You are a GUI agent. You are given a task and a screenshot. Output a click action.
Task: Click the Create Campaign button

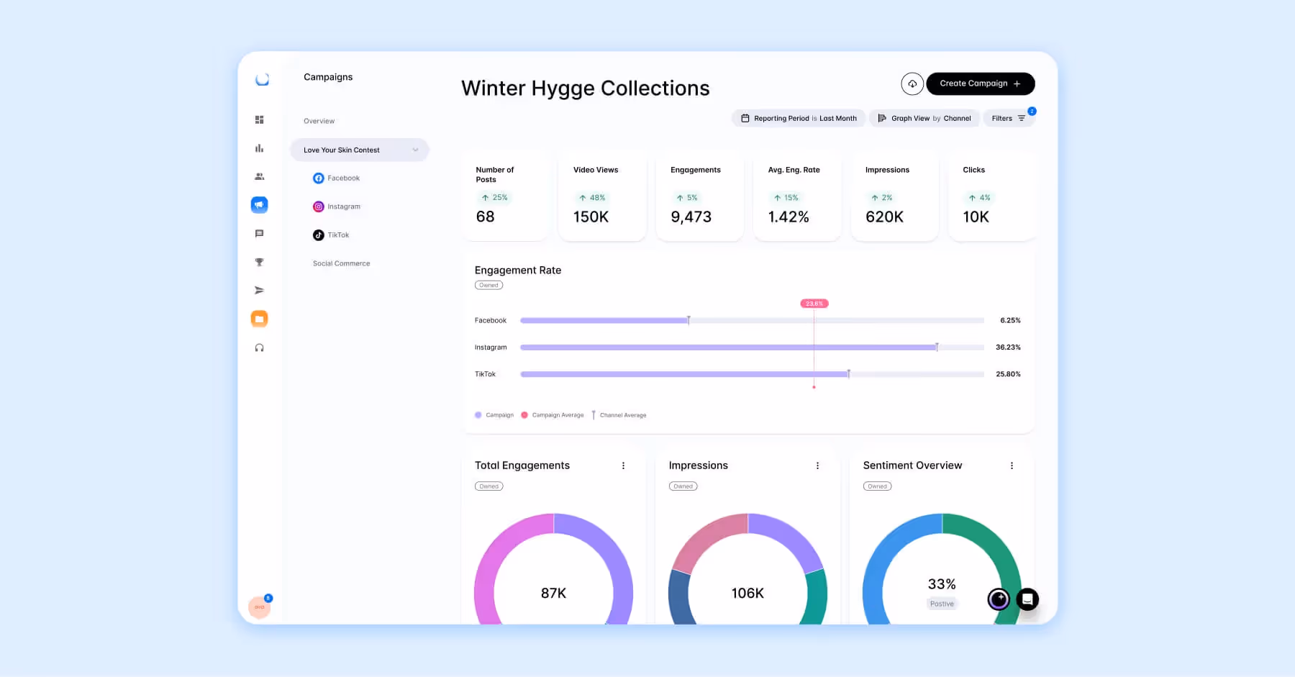coord(980,83)
